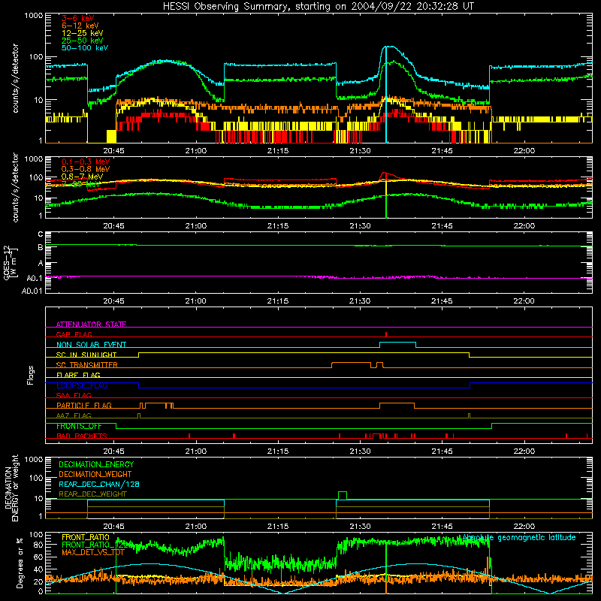Click the A0.01 level on the GOES axis
Screen dimensions: 601x601
pos(32,291)
